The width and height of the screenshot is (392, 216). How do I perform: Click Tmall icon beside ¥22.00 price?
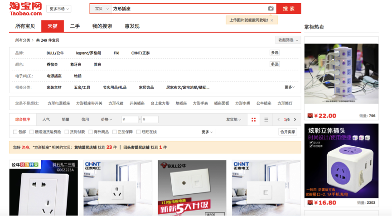click(310, 115)
